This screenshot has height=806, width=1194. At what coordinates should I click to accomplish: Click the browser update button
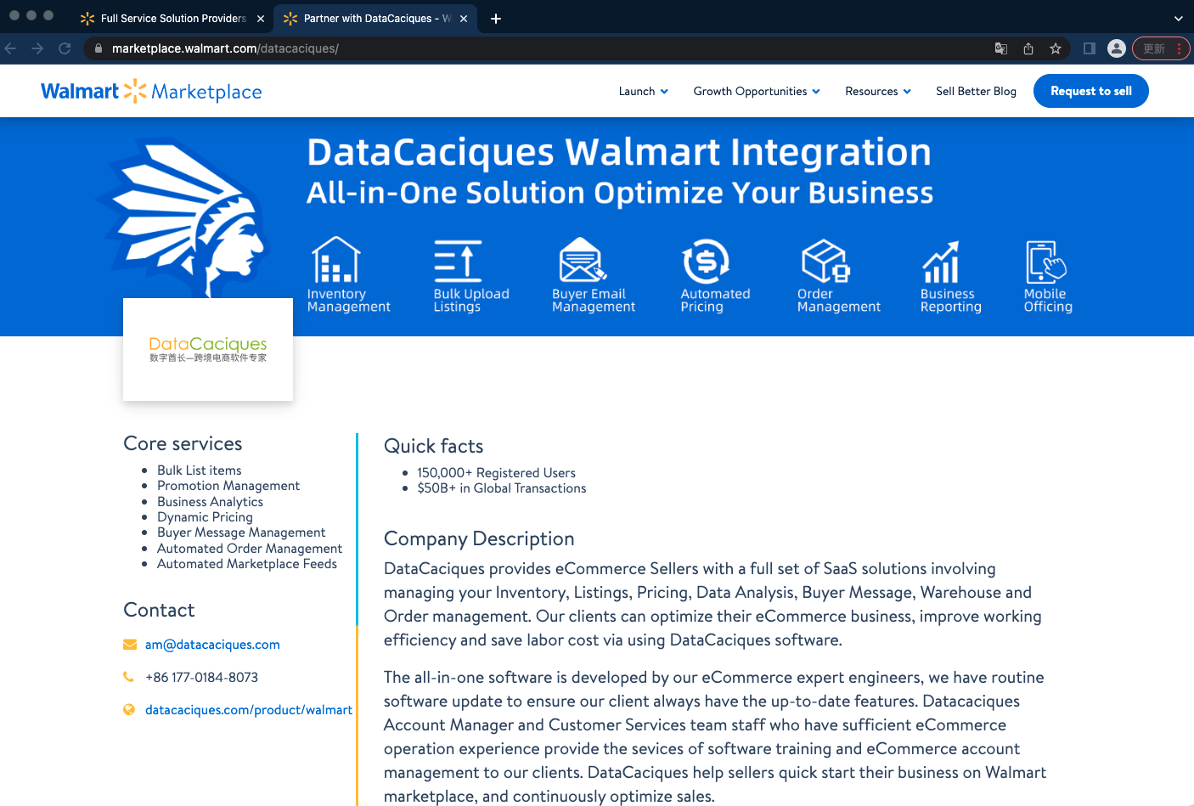(x=1161, y=48)
